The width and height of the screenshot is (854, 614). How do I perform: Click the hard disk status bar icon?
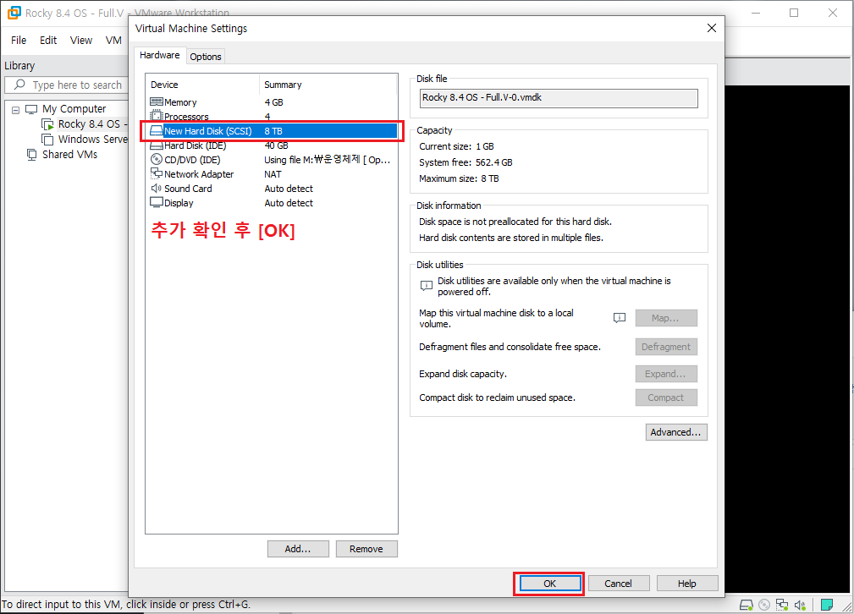coord(747,605)
